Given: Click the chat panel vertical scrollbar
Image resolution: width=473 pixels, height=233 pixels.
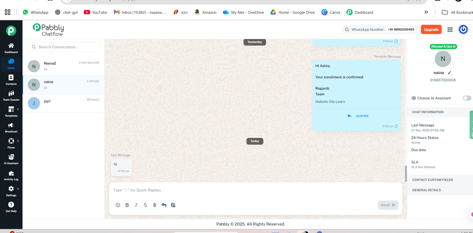Looking at the screenshot, I should click(406, 173).
